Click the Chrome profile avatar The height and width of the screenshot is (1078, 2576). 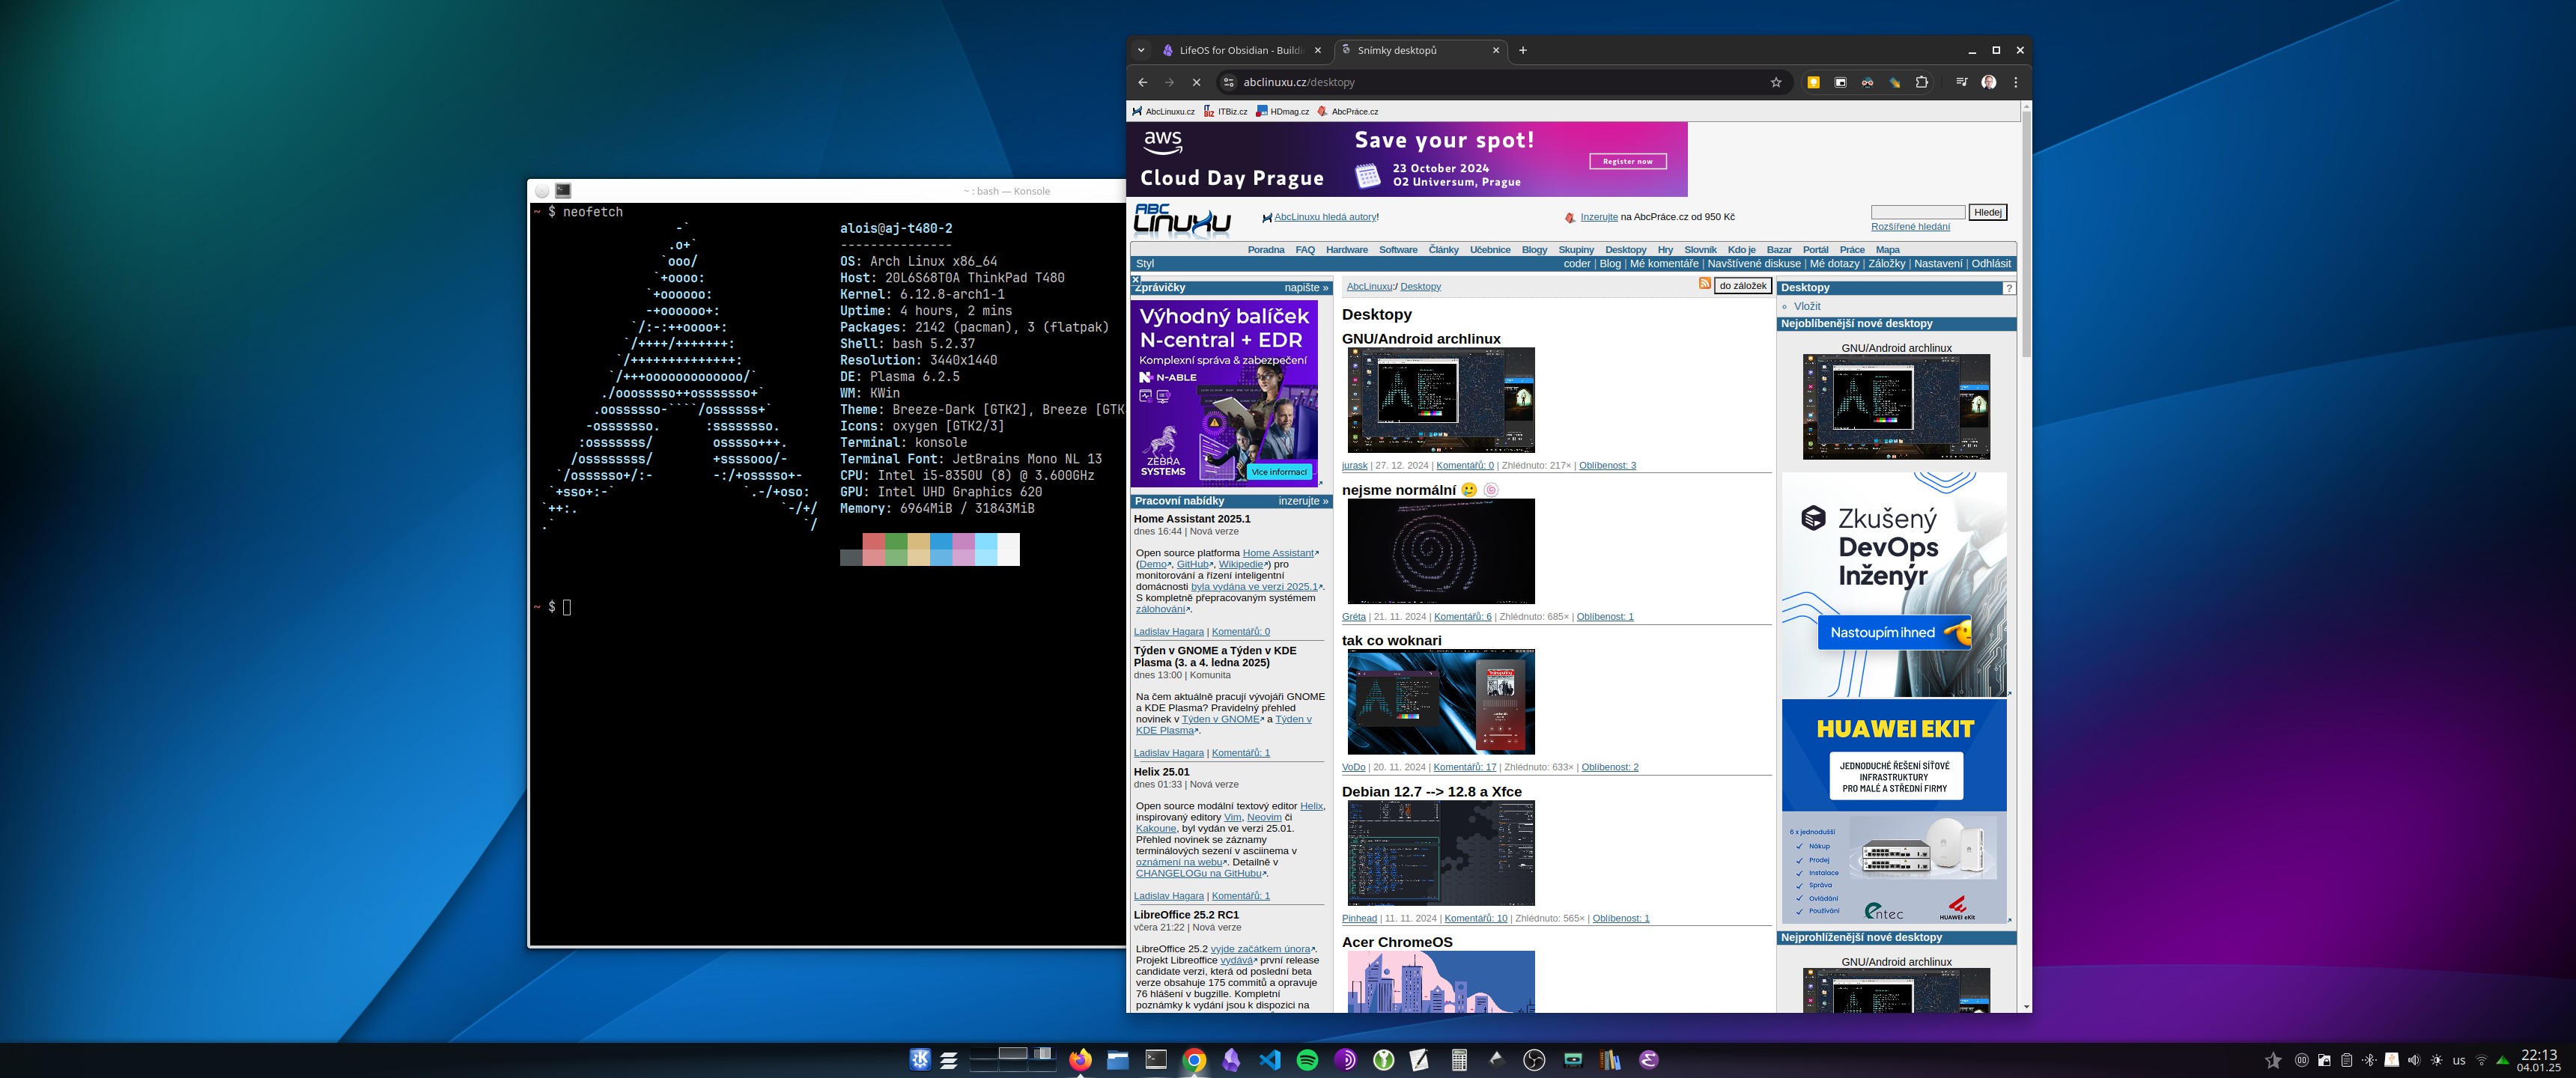pyautogui.click(x=1989, y=82)
